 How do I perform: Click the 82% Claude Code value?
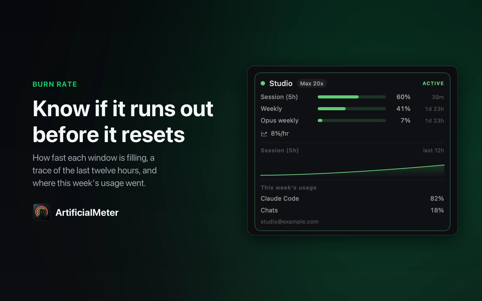(x=437, y=199)
